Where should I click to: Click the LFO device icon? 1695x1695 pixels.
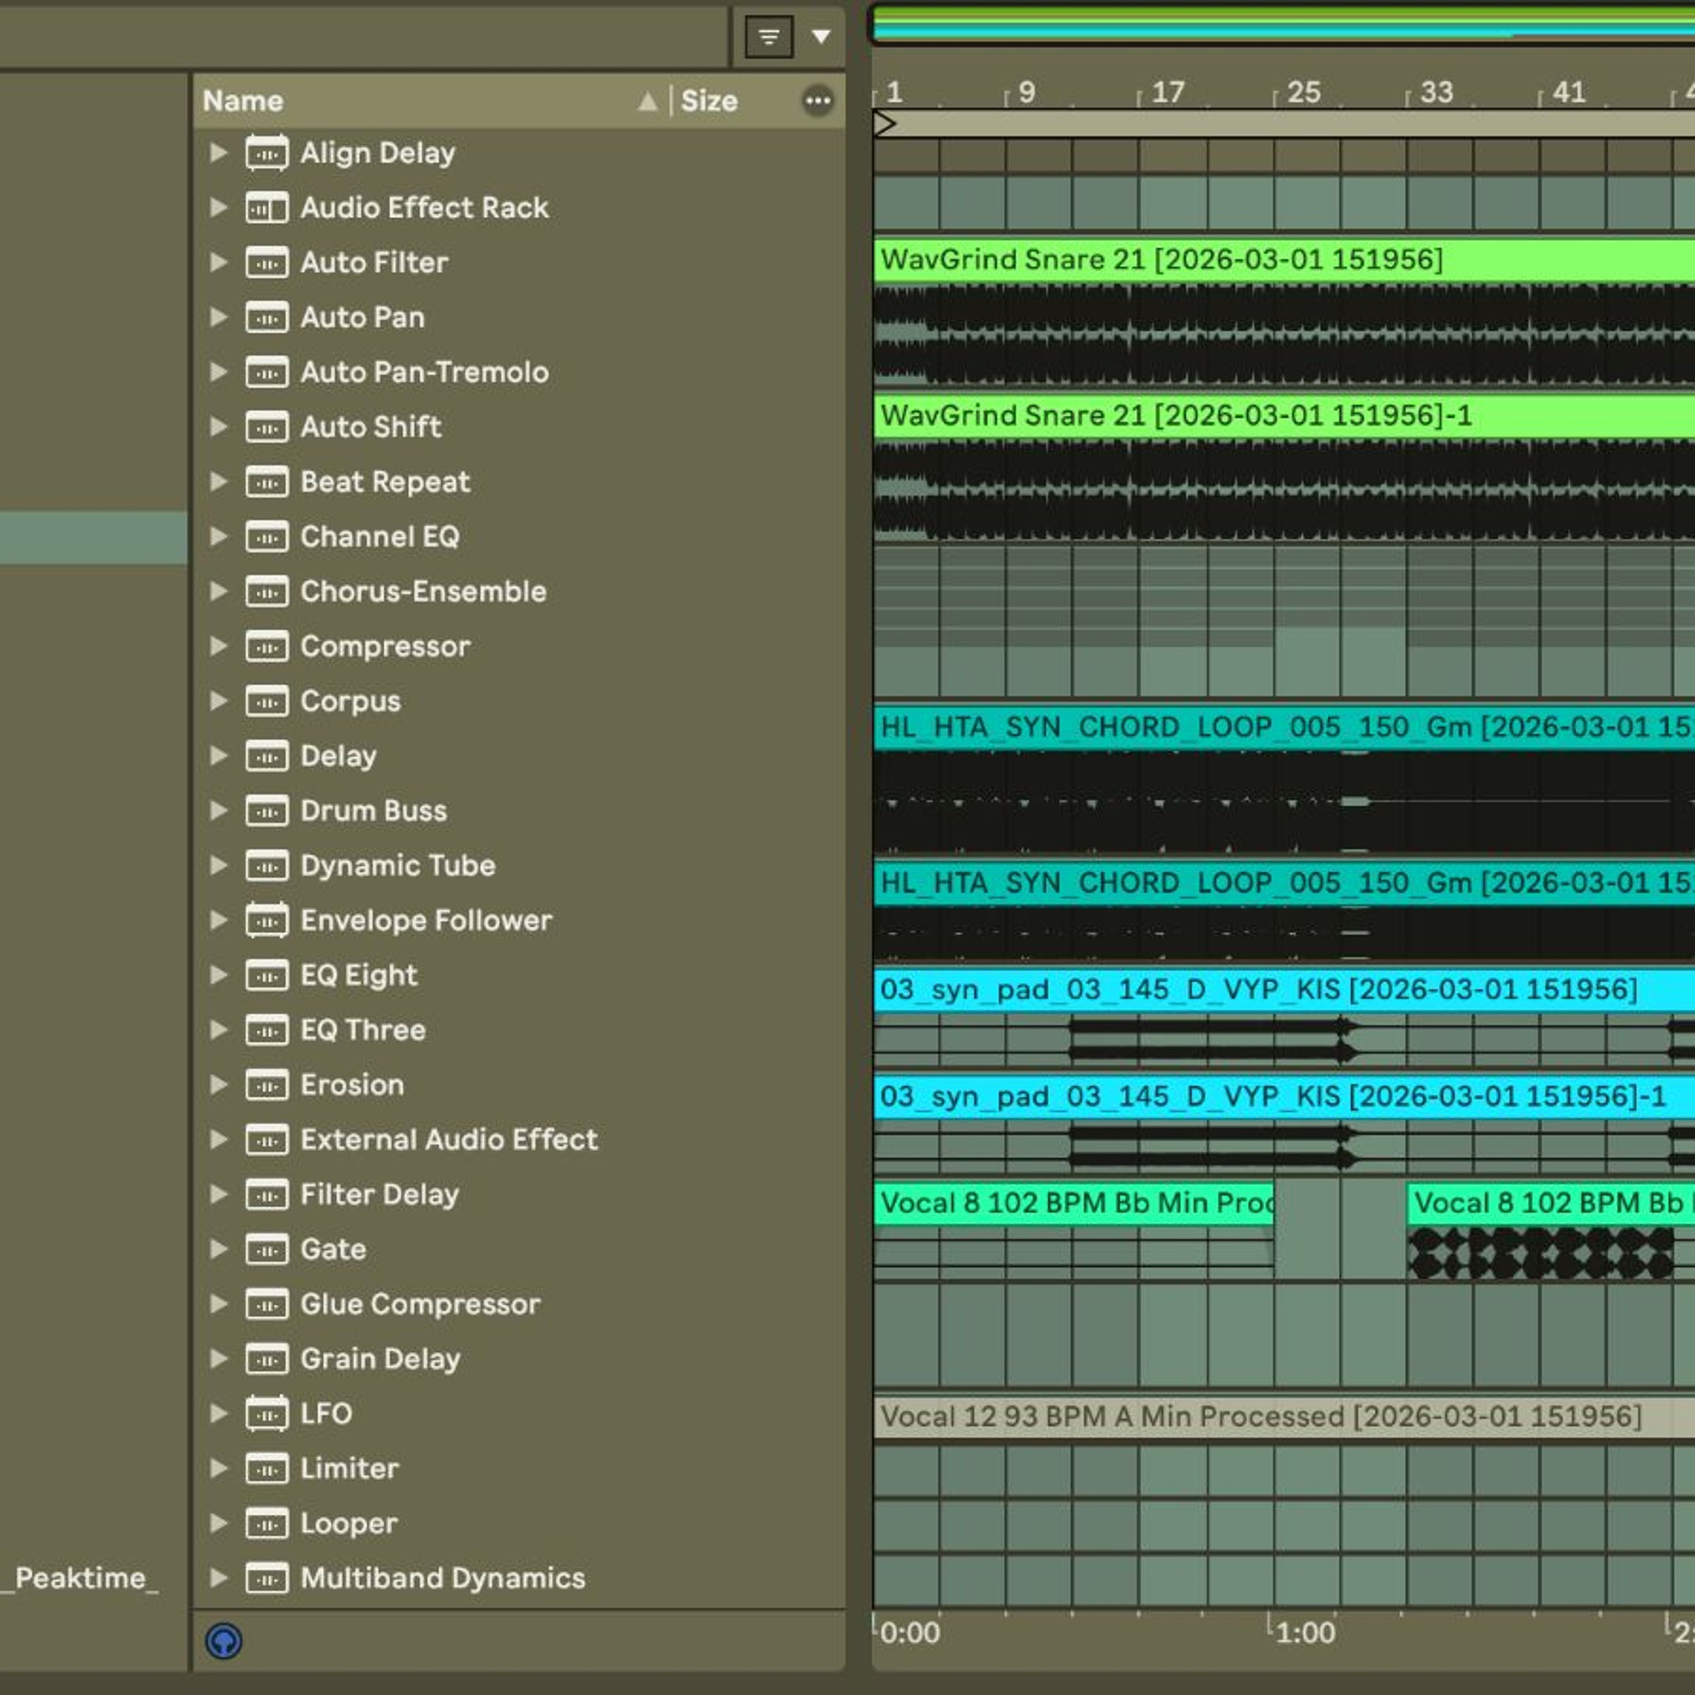point(267,1414)
